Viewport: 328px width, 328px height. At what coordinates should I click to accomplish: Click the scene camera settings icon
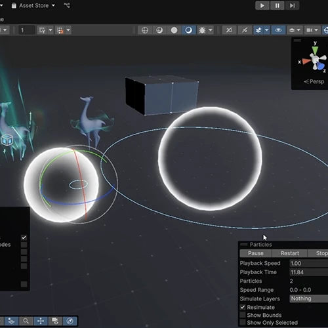coord(309,30)
